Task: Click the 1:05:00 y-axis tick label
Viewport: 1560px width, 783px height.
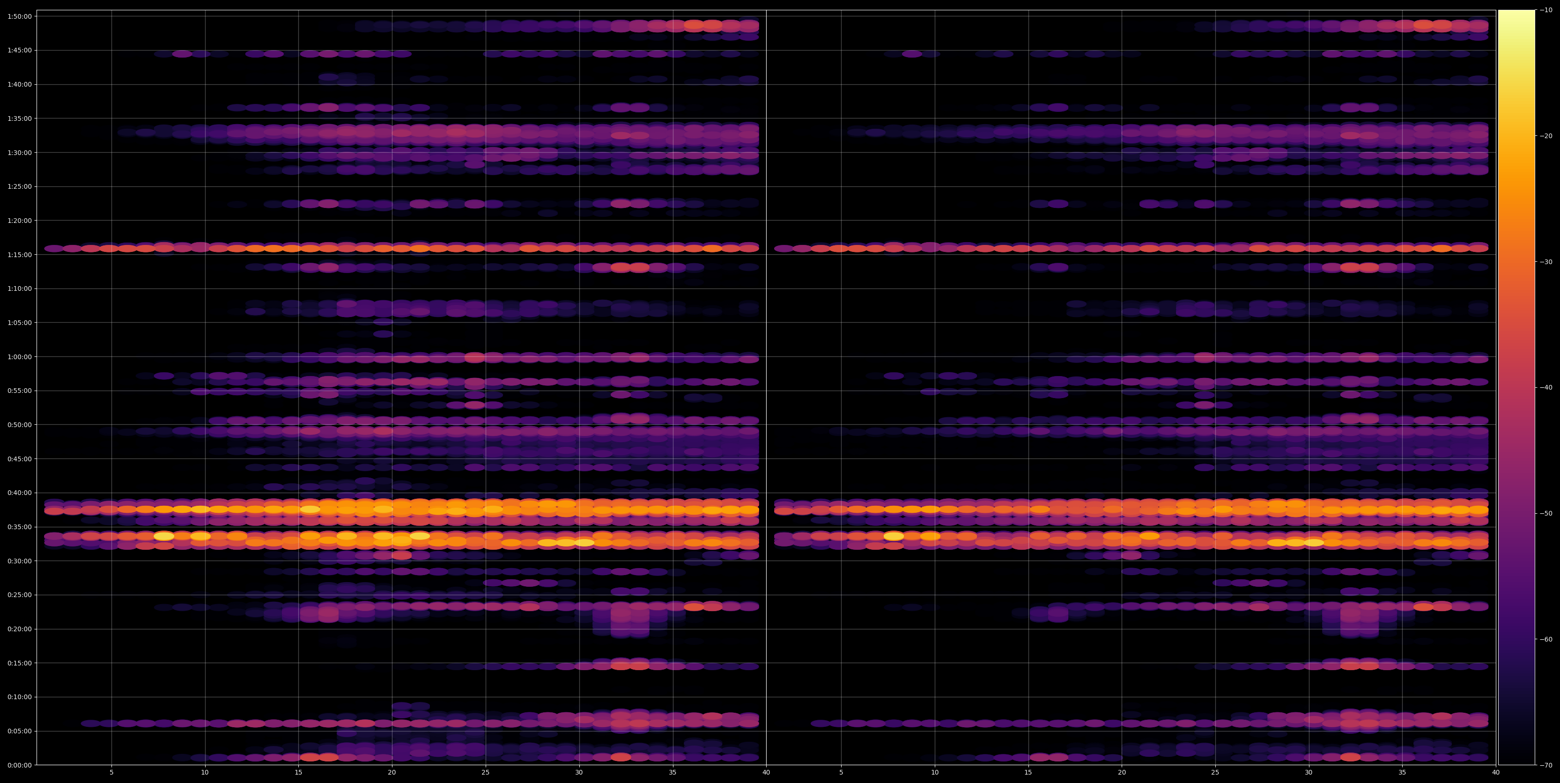Action: pyautogui.click(x=19, y=323)
